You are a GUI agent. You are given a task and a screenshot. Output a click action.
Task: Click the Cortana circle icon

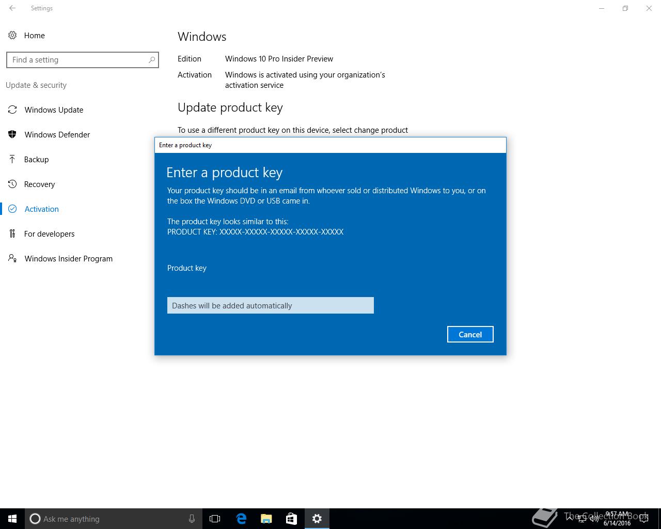coord(35,519)
